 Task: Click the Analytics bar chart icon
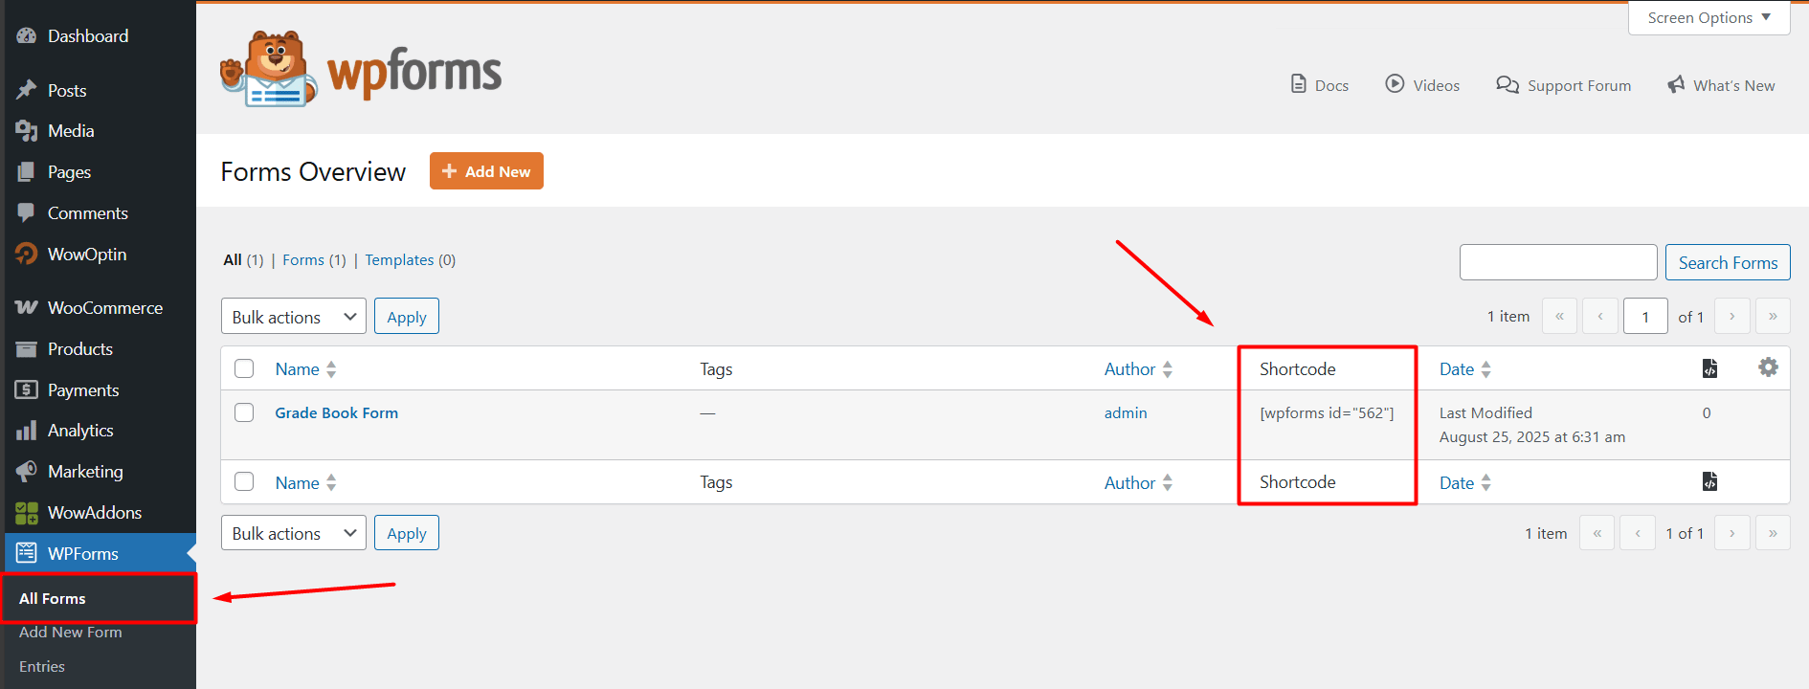pos(26,431)
